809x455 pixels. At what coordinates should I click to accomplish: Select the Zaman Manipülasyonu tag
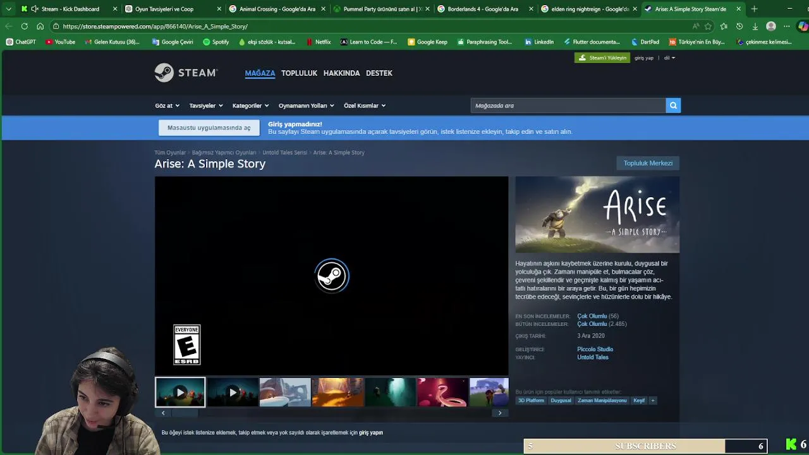pos(602,400)
